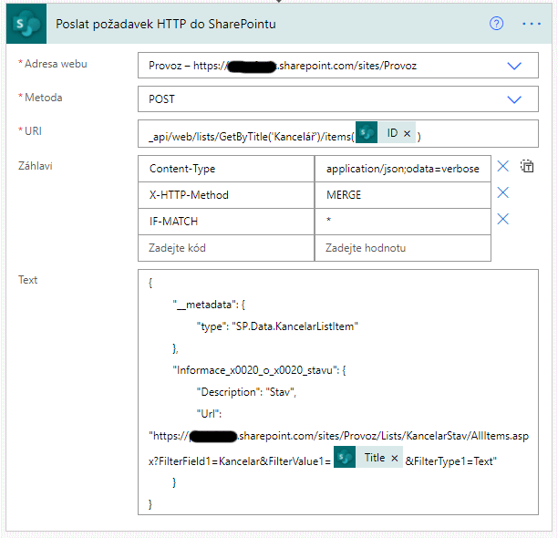The width and height of the screenshot is (558, 538).
Task: Click the '&FilterType1=Text' text in body
Action: 450,461
